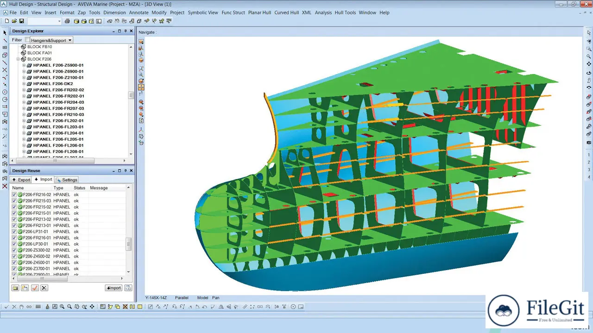Click the red X delete icon in the left toolbar

(5, 186)
